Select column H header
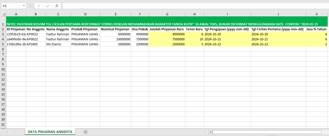This screenshot has height=136, width=329. pyautogui.click(x=195, y=14)
